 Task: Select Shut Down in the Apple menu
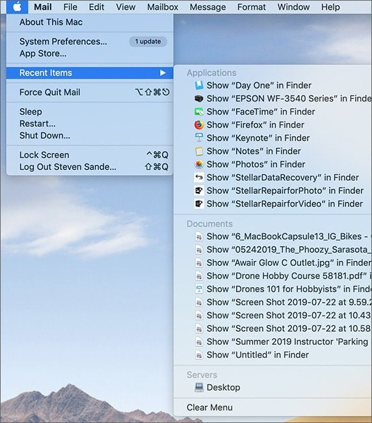(x=90, y=135)
